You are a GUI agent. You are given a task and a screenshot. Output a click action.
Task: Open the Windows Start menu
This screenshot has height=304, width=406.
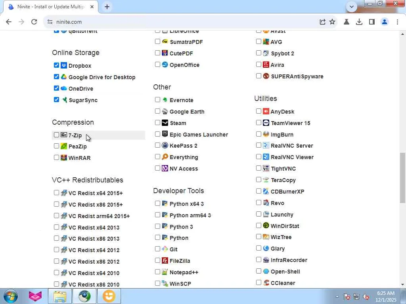pos(11,296)
